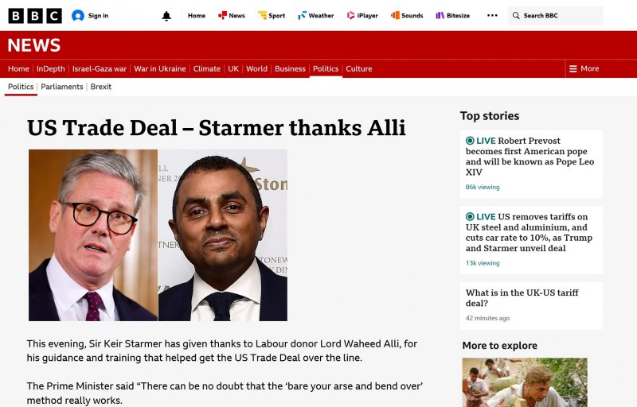The height and width of the screenshot is (407, 637).
Task: Go to BBC Weather icon link
Action: (x=303, y=15)
